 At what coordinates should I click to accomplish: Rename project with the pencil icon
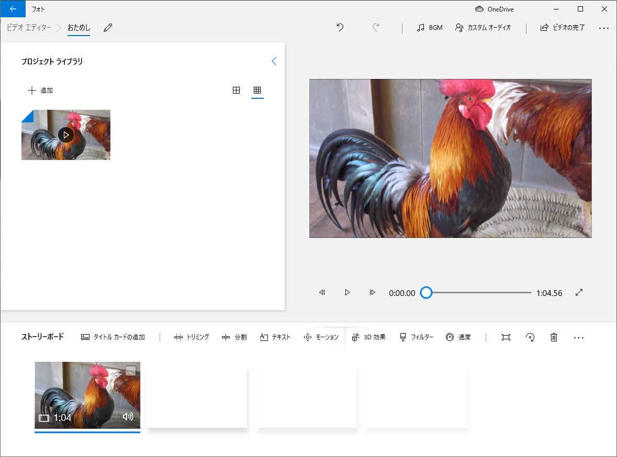click(x=108, y=28)
